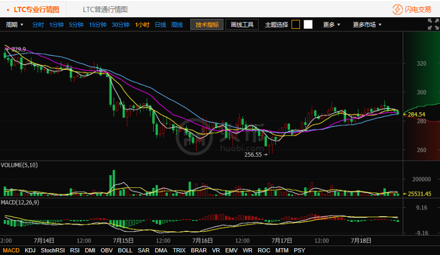The width and height of the screenshot is (440, 255).
Task: Switch to LTC专业行情图 tab
Action: (36, 9)
